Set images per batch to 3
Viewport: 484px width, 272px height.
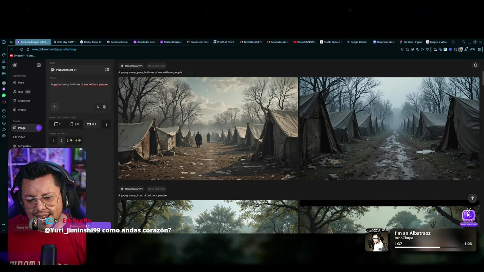point(69,141)
